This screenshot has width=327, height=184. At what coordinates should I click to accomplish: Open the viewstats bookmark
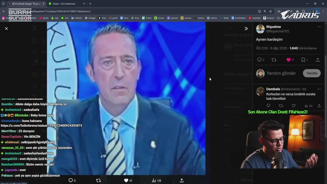point(254,18)
